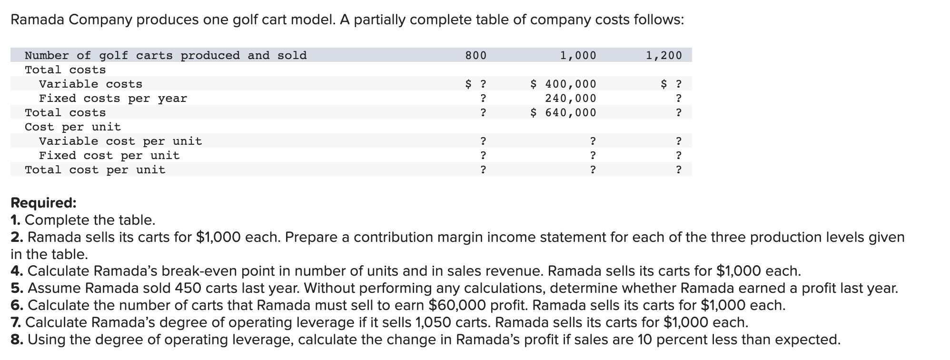The width and height of the screenshot is (950, 360).
Task: Click total cost per unit unknown under 1,200
Action: 678,170
